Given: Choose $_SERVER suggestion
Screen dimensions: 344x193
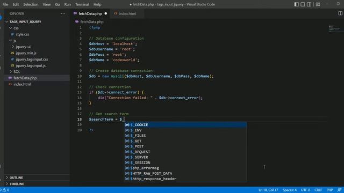Looking at the screenshot, I should [185, 157].
